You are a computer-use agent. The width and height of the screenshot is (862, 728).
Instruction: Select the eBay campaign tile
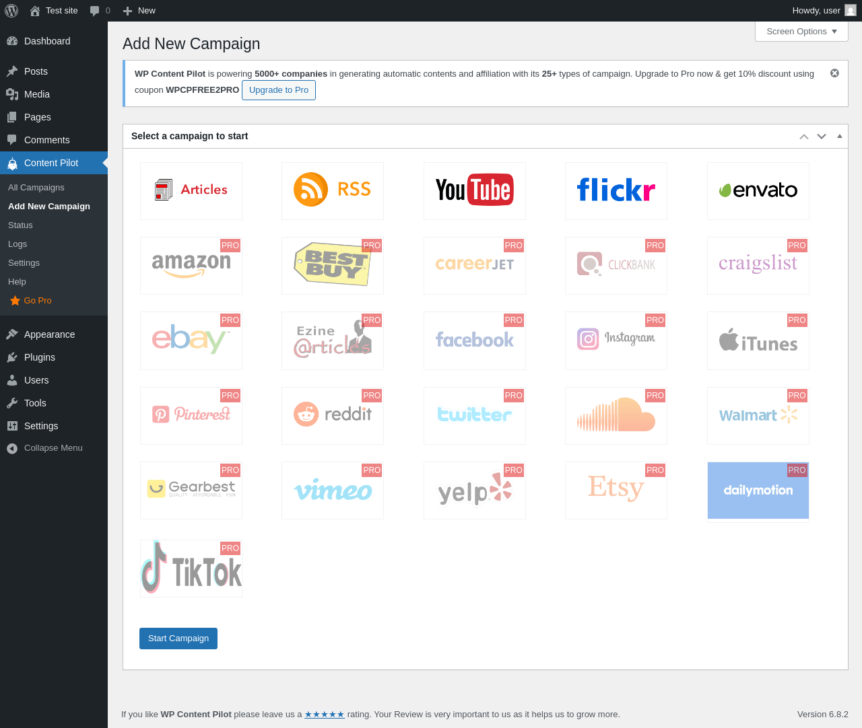pos(191,340)
